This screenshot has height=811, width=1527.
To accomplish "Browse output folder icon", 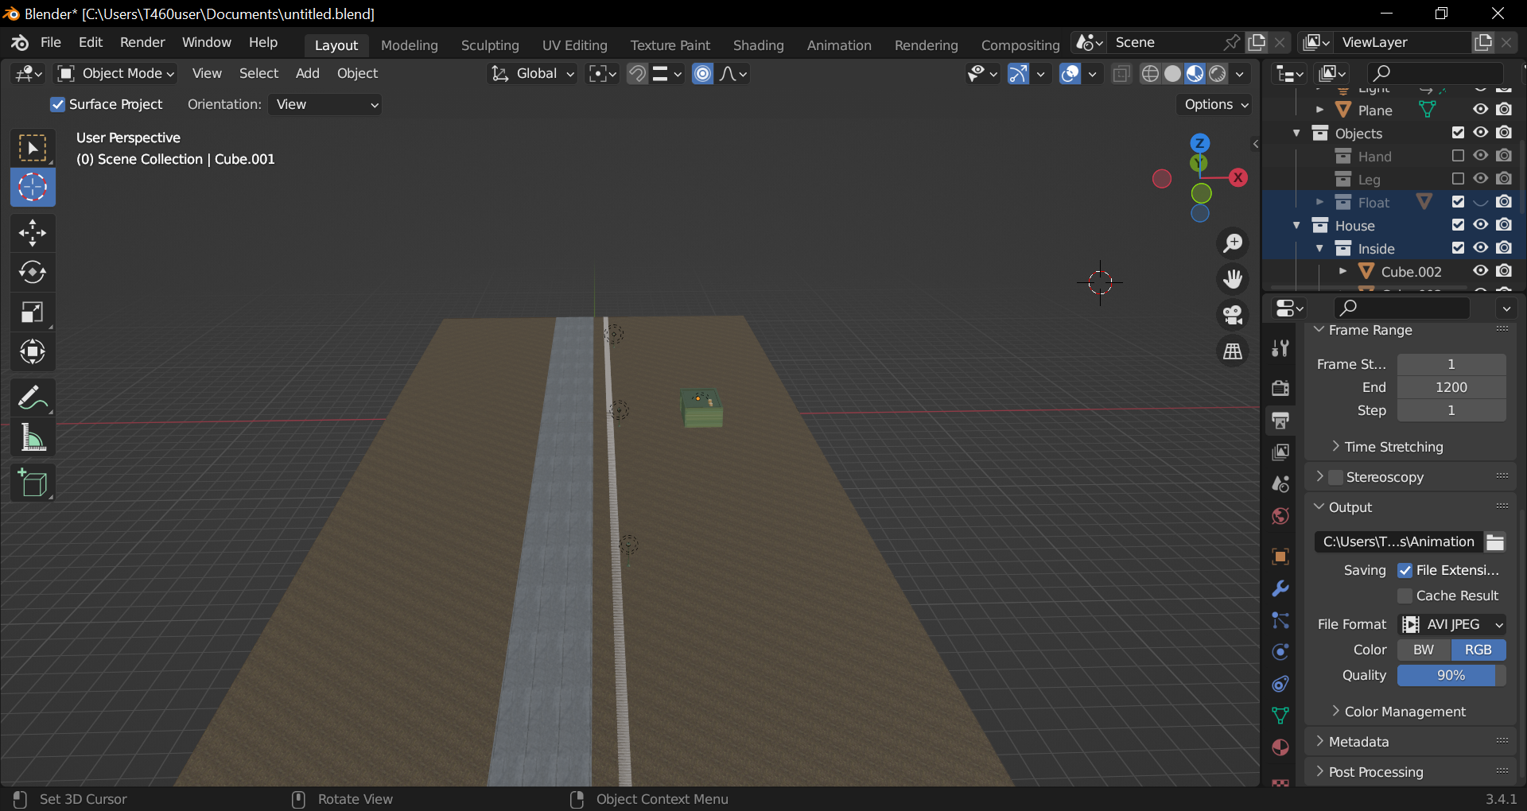I will (1495, 542).
